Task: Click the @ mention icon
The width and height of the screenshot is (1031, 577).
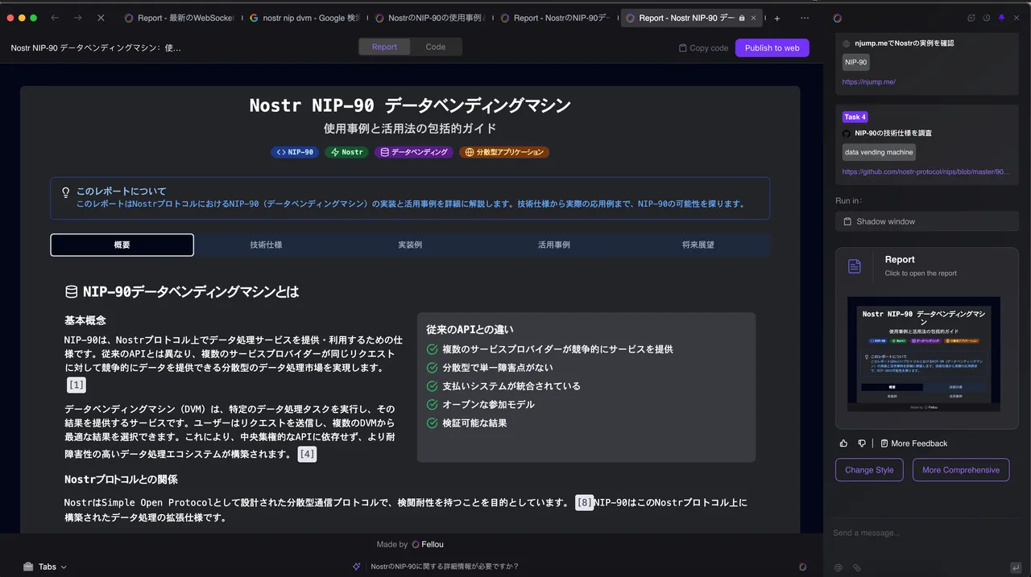Action: (x=838, y=567)
